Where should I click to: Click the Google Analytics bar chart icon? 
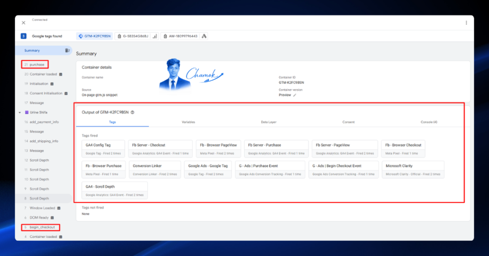coord(155,36)
